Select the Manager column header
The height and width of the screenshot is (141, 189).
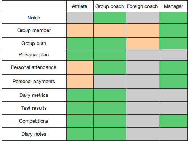point(173,6)
